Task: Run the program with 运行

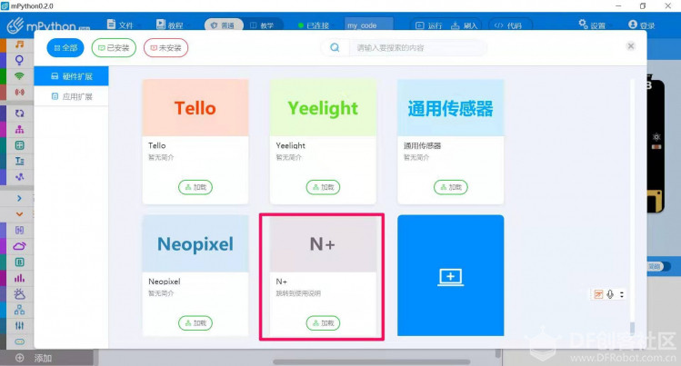Action: 428,25
